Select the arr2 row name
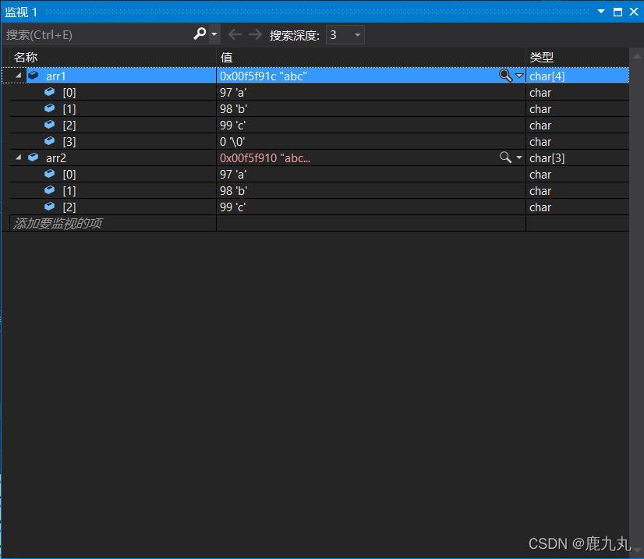Viewport: 644px width, 559px height. tap(56, 158)
